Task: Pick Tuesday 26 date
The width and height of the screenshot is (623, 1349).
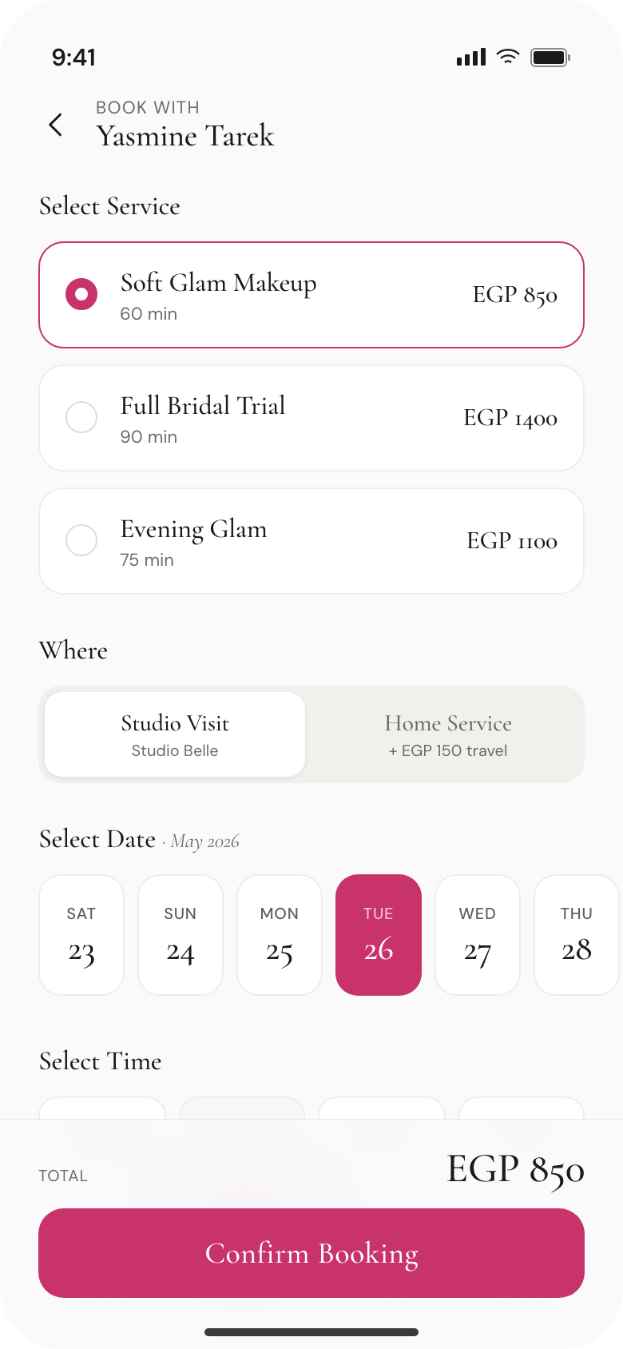Action: point(379,935)
